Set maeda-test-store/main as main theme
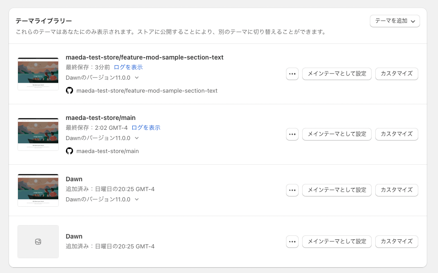 337,134
